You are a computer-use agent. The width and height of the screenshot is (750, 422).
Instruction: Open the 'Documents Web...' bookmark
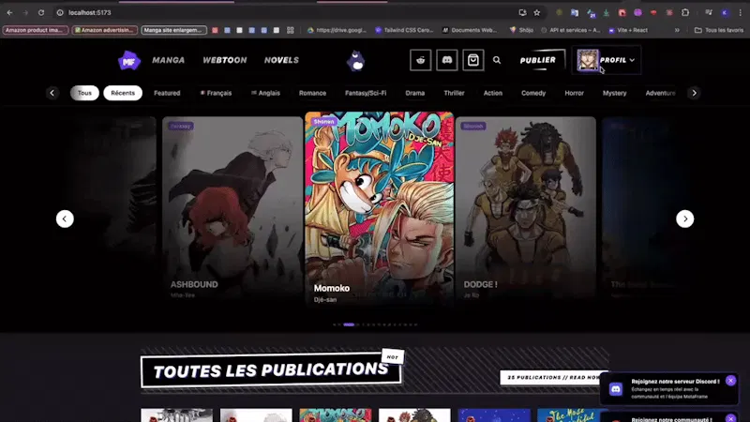click(x=470, y=30)
